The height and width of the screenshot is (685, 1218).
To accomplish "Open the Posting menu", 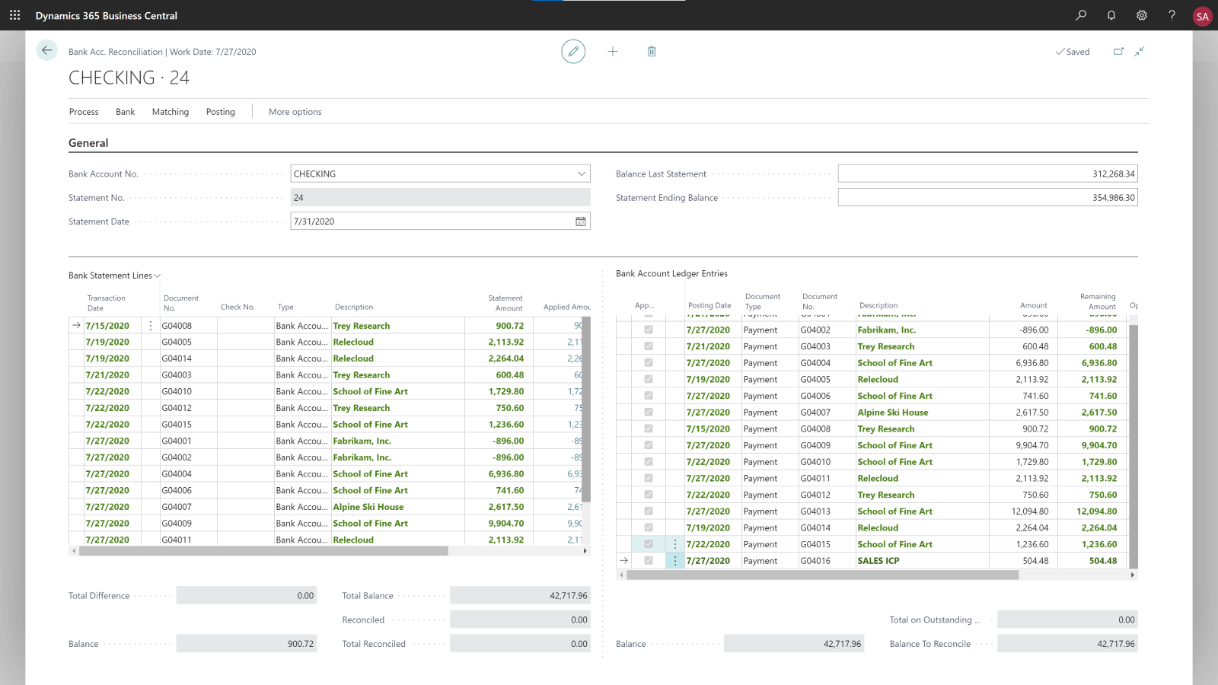I will (x=221, y=112).
